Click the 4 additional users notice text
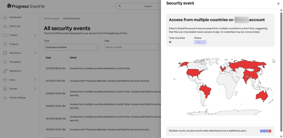The width and height of the screenshot is (283, 138). click(x=208, y=131)
